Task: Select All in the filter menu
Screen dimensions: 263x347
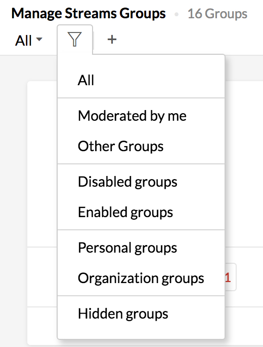Action: coord(141,80)
